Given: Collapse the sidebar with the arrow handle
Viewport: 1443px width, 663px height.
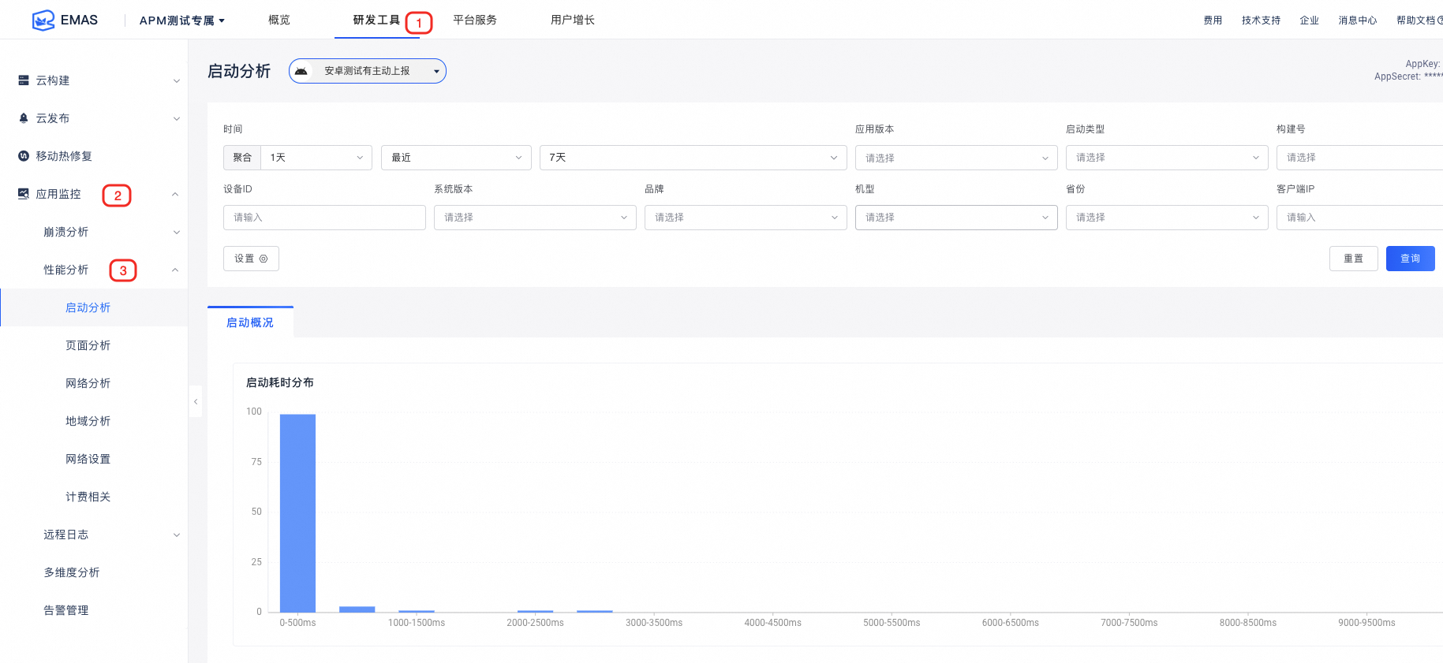Looking at the screenshot, I should [x=196, y=401].
